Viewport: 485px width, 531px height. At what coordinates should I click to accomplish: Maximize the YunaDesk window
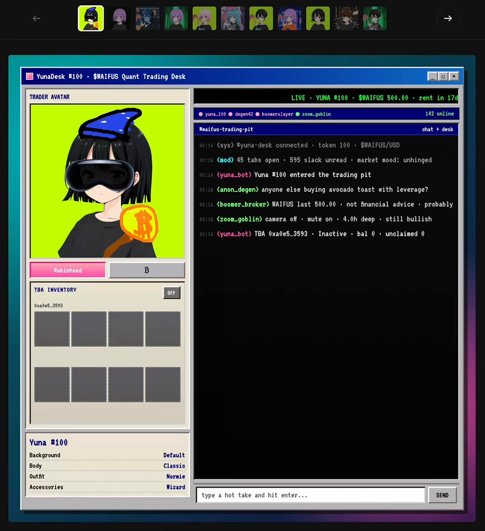tap(443, 76)
